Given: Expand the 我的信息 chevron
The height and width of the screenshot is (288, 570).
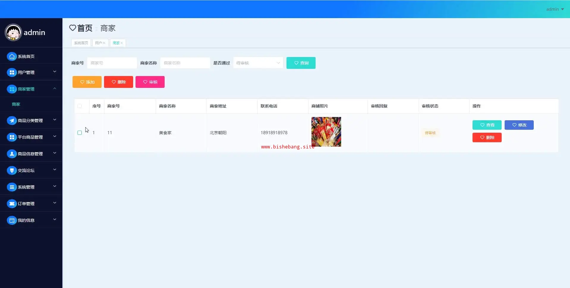Looking at the screenshot, I should click(x=55, y=219).
